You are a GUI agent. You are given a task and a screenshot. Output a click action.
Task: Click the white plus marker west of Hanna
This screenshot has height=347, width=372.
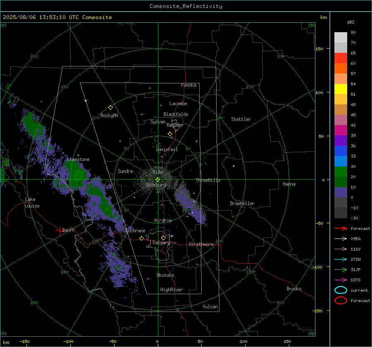(234, 166)
